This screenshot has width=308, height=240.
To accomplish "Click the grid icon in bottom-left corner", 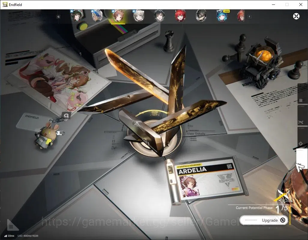I will 11,227.
